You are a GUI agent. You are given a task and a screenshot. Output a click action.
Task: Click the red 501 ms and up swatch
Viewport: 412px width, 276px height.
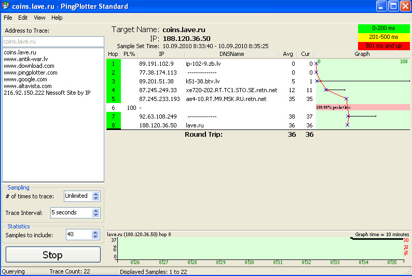point(383,46)
